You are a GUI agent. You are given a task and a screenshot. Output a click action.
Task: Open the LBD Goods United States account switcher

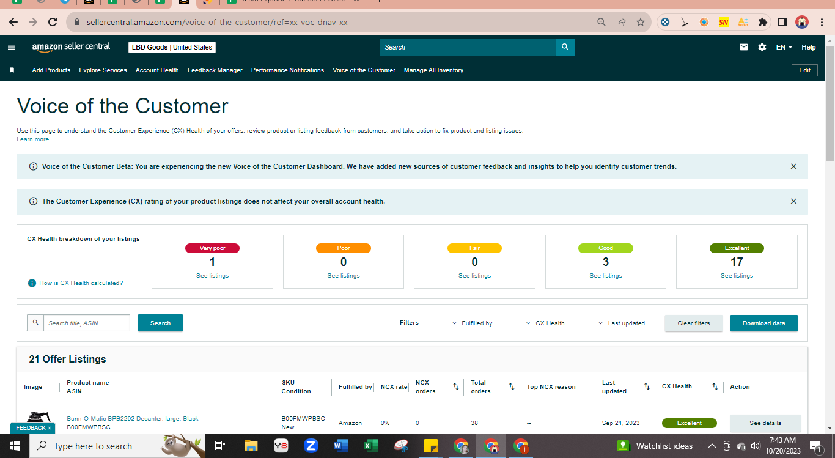(172, 47)
